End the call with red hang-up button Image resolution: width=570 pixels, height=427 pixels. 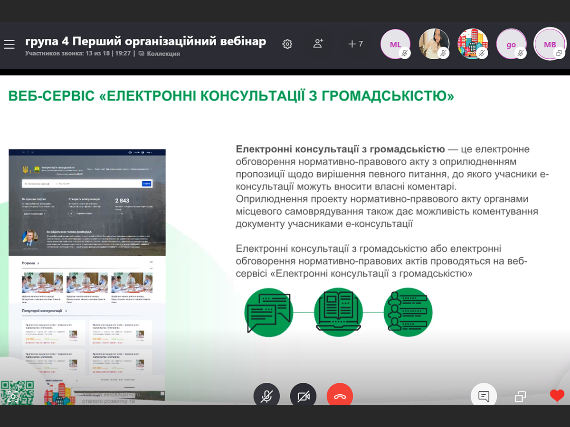[x=340, y=396]
